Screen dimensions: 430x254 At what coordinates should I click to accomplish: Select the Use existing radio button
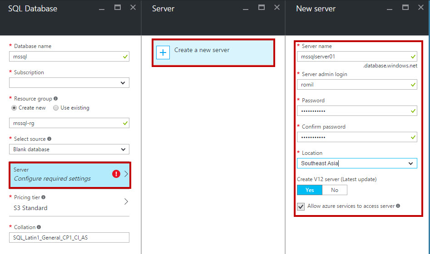tap(56, 108)
